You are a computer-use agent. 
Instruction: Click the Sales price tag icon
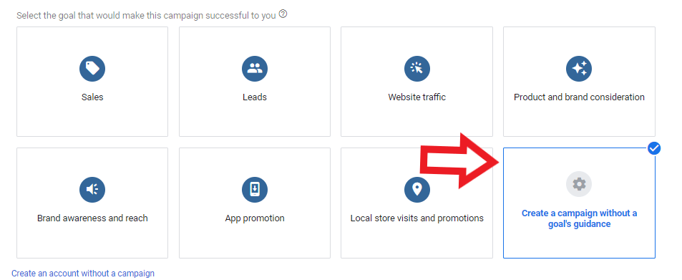click(92, 69)
